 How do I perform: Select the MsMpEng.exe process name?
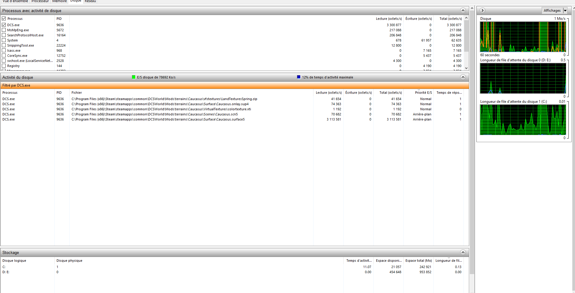pyautogui.click(x=18, y=30)
